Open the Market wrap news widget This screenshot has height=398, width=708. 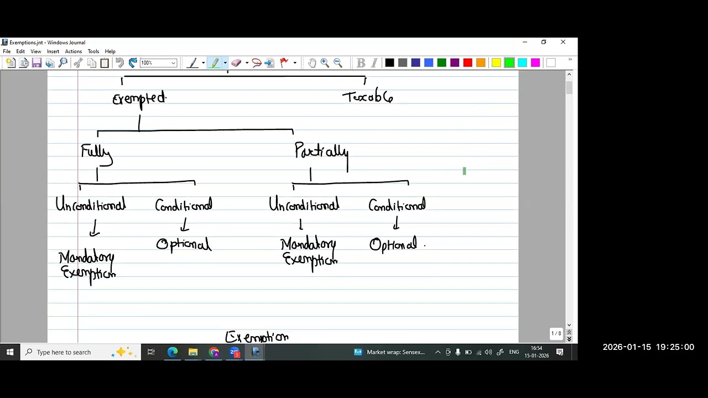[x=390, y=352]
